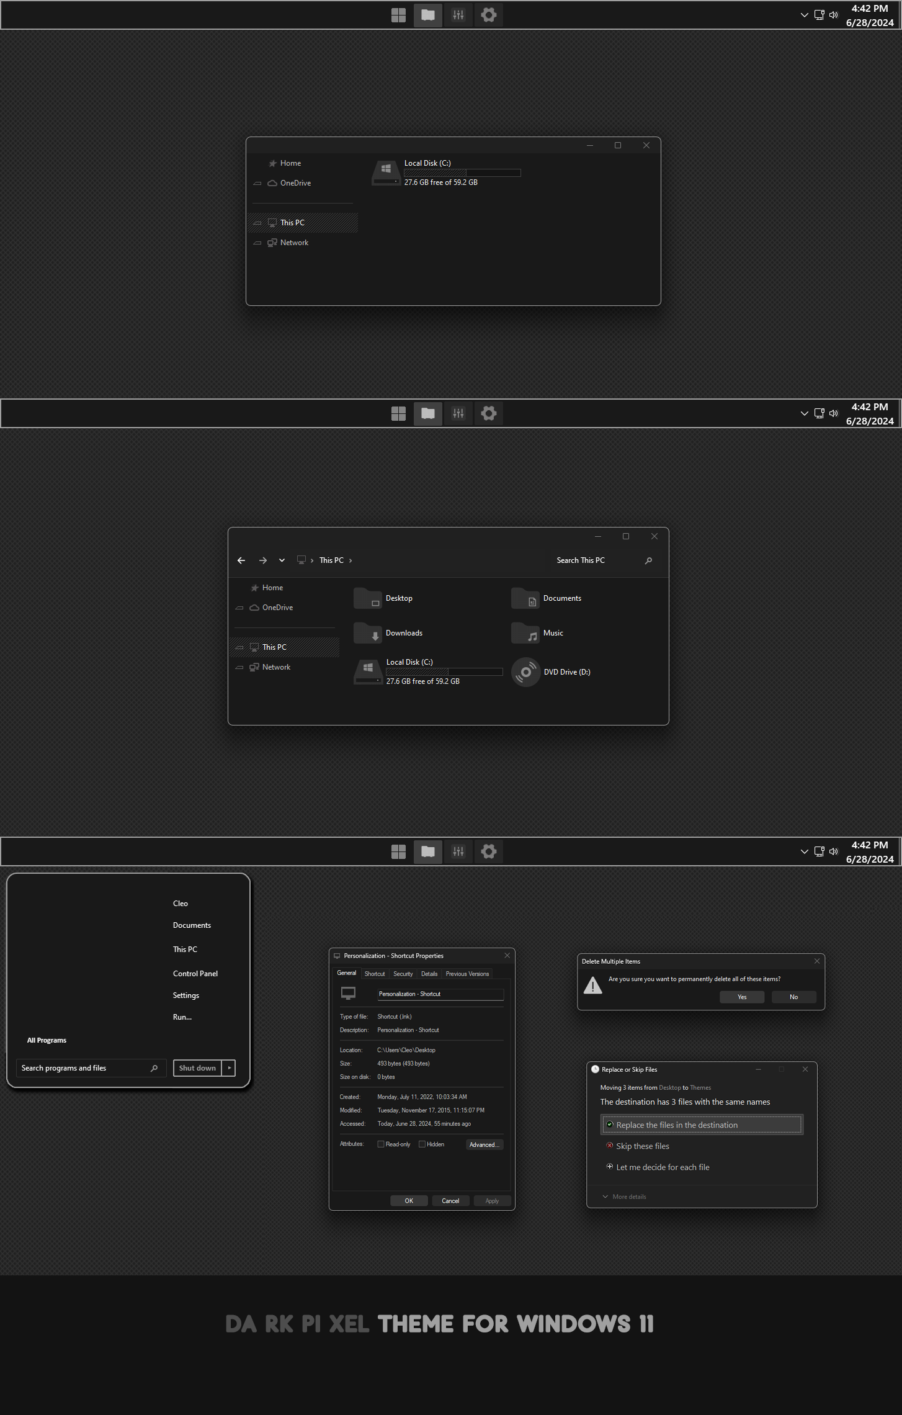Open Documents in the Start menu

[x=192, y=925]
